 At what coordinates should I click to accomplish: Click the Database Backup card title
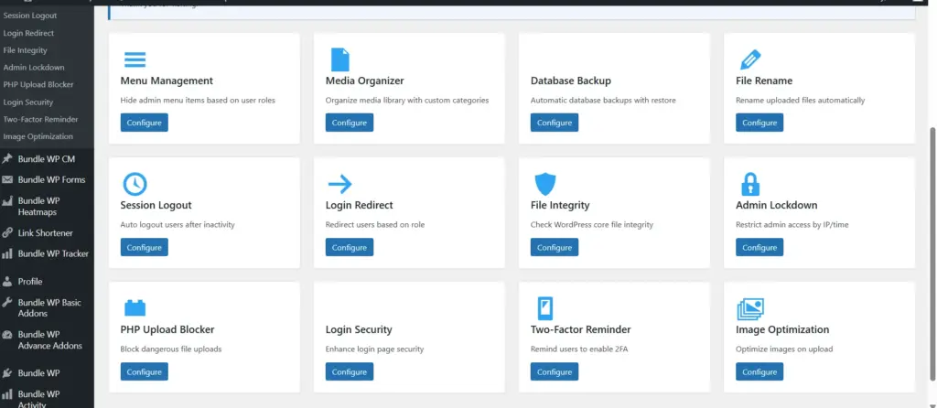pos(571,81)
